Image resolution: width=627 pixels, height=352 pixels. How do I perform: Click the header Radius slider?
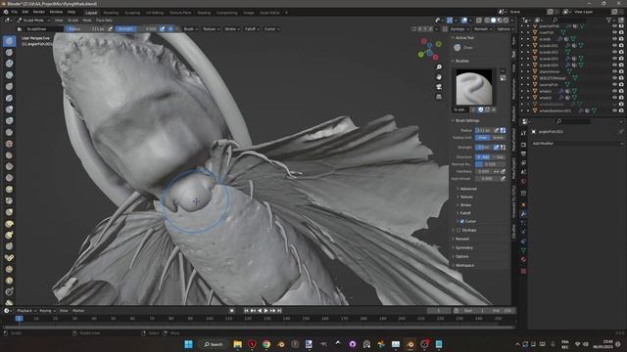tap(85, 29)
